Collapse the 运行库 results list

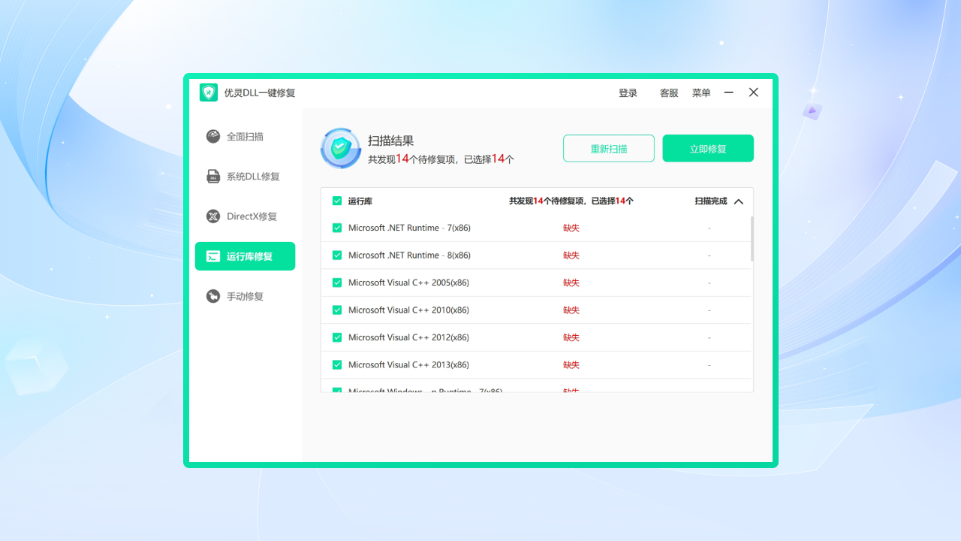[738, 201]
